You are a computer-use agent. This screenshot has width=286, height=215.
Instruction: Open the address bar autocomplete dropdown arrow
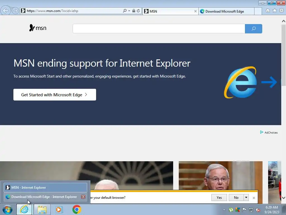(x=129, y=11)
